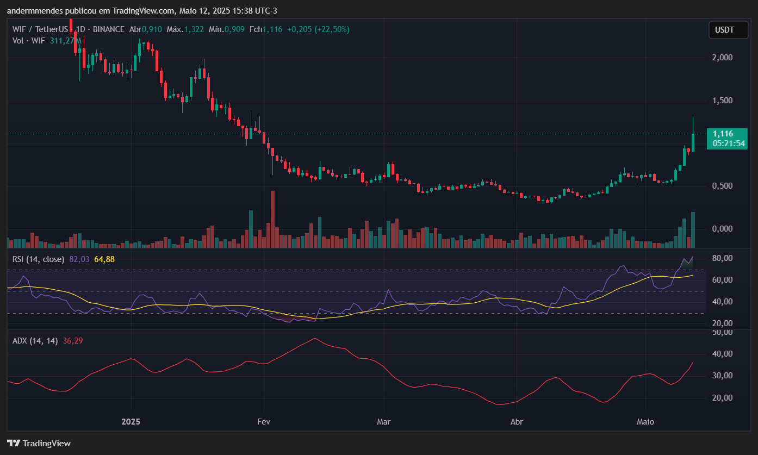
Task: Click the 40,00 label on RSI scale
Action: [x=724, y=302]
